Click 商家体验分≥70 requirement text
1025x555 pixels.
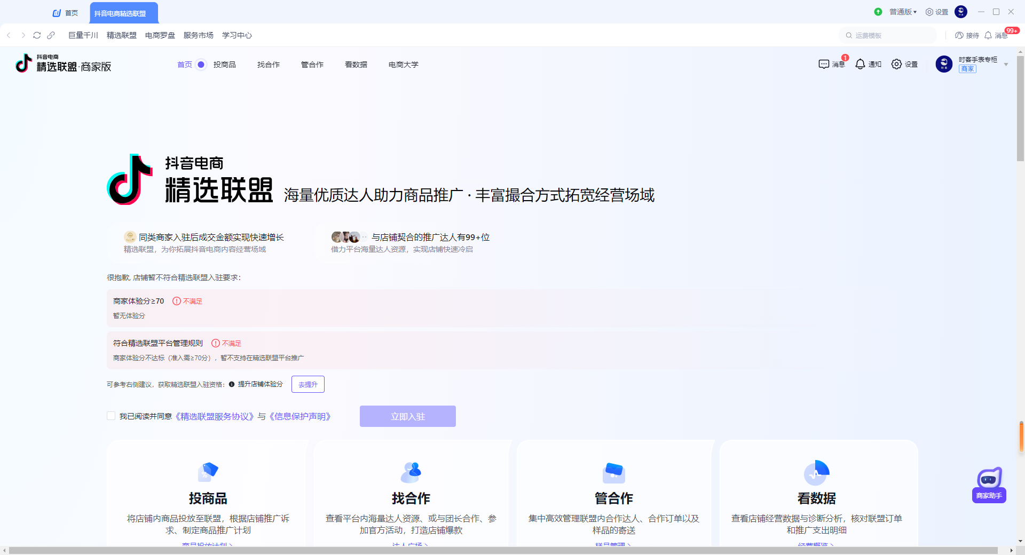tap(139, 301)
